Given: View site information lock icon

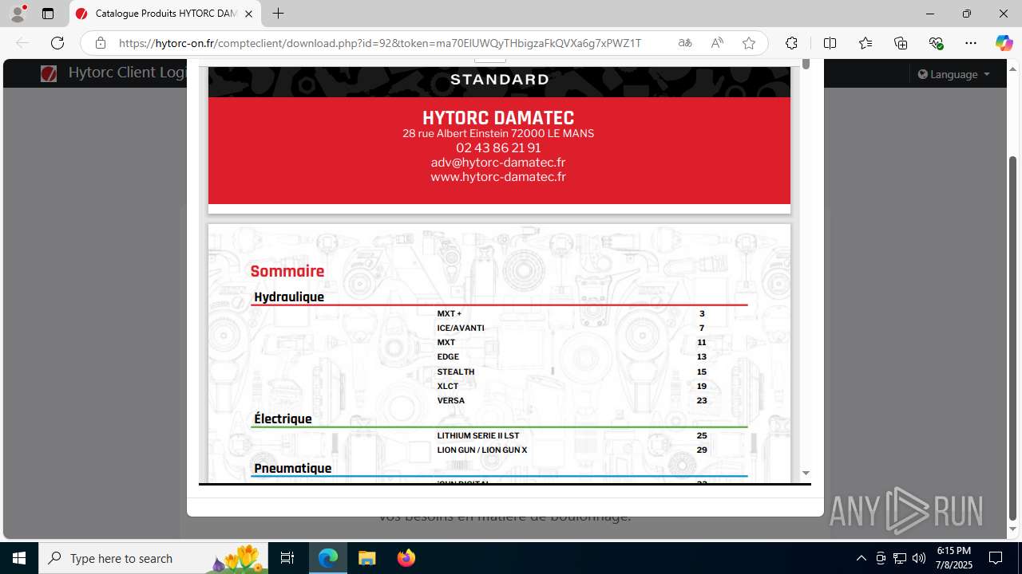Looking at the screenshot, I should 101,43.
